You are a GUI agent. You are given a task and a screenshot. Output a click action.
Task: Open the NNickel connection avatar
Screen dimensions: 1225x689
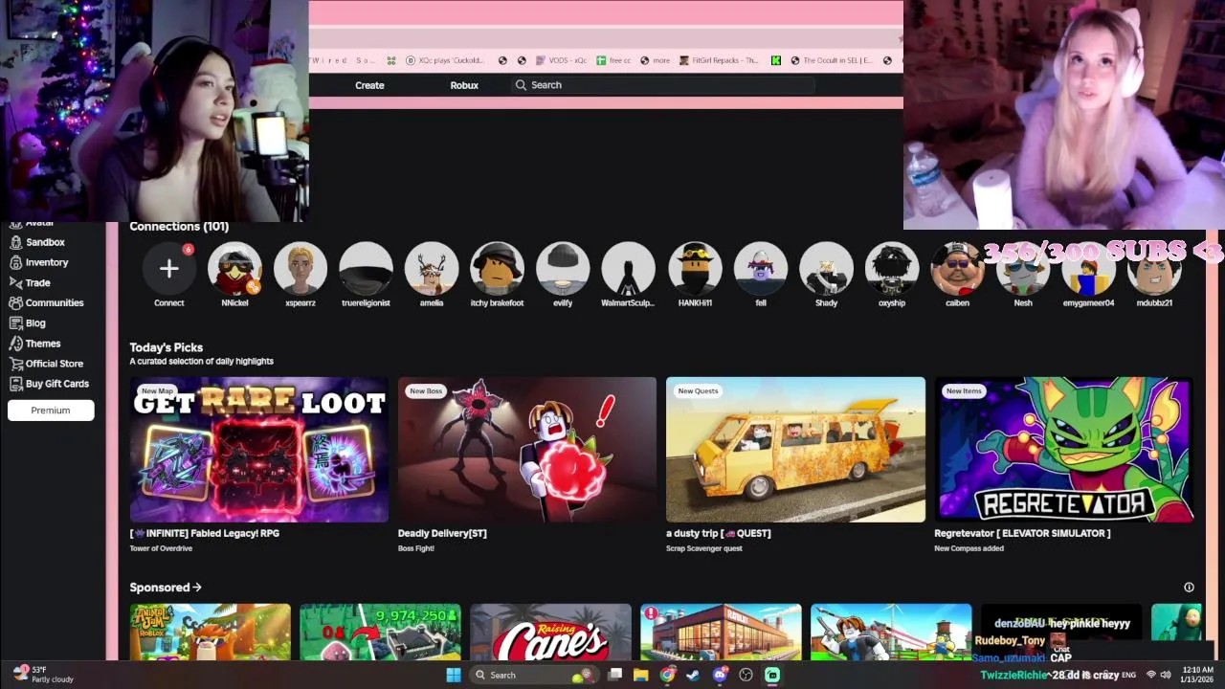tap(234, 269)
